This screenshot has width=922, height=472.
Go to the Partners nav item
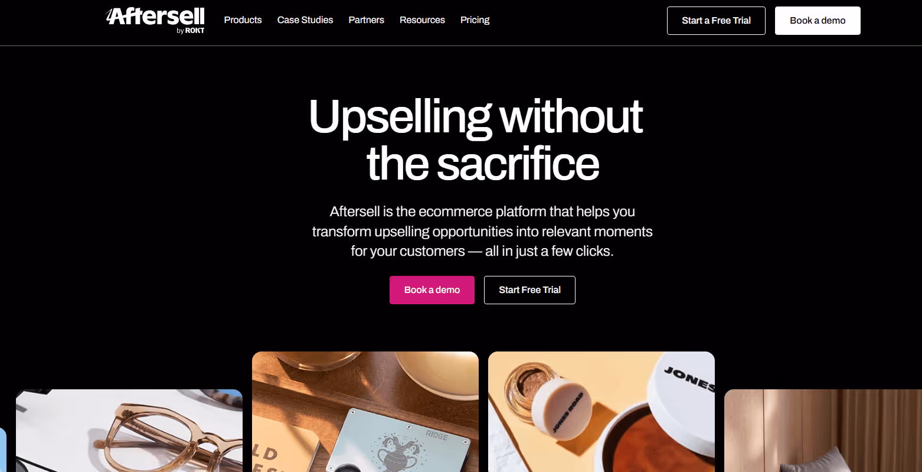click(366, 20)
